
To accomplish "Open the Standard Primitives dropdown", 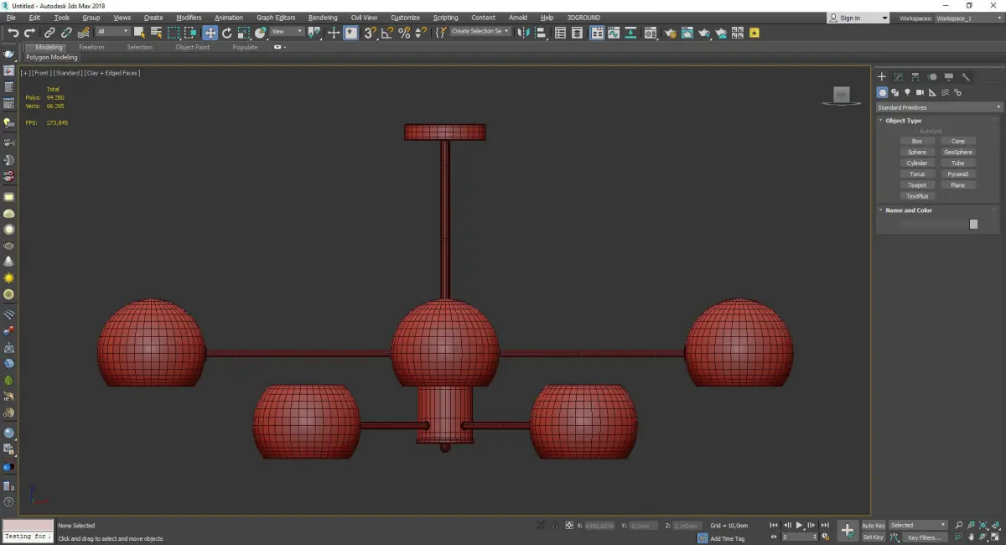I will (939, 107).
